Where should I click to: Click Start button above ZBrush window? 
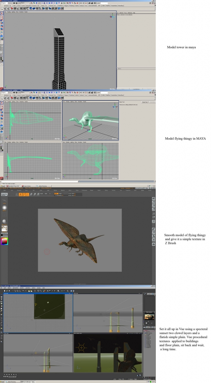pyautogui.click(x=3, y=186)
